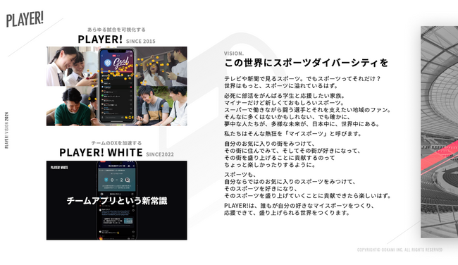This screenshot has height=265, width=458.
Task: Select the 'PLAYER! SINCE 2015' heading
Action: (x=116, y=39)
